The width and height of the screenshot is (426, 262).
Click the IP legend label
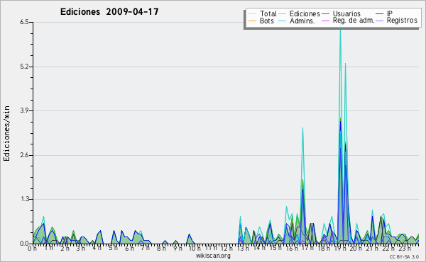(390, 13)
